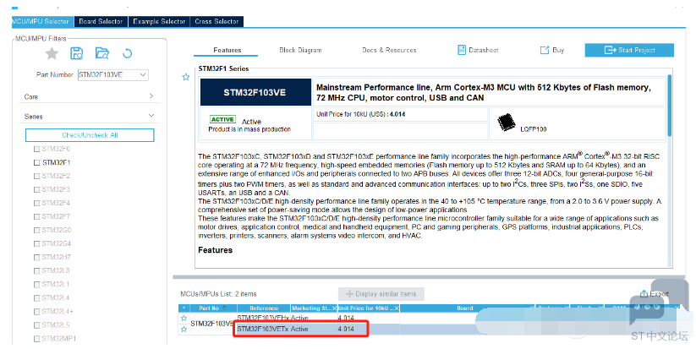Viewport: 696px width, 349px height.
Task: Star the STM32F103VEHx row
Action: (x=184, y=318)
